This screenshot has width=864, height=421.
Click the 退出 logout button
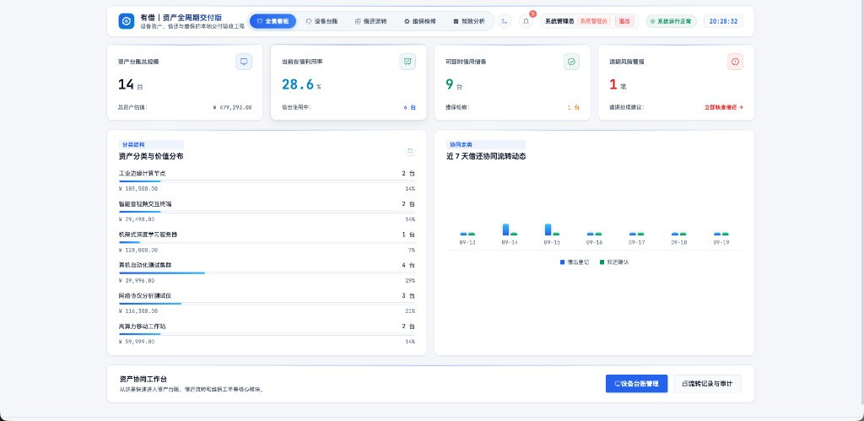click(624, 21)
